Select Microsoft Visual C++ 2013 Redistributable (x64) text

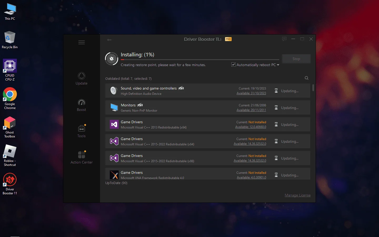click(154, 127)
